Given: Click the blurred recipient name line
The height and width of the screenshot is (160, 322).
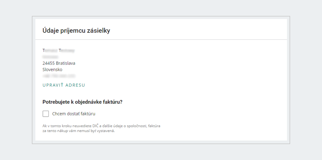Looking at the screenshot, I should (x=58, y=50).
